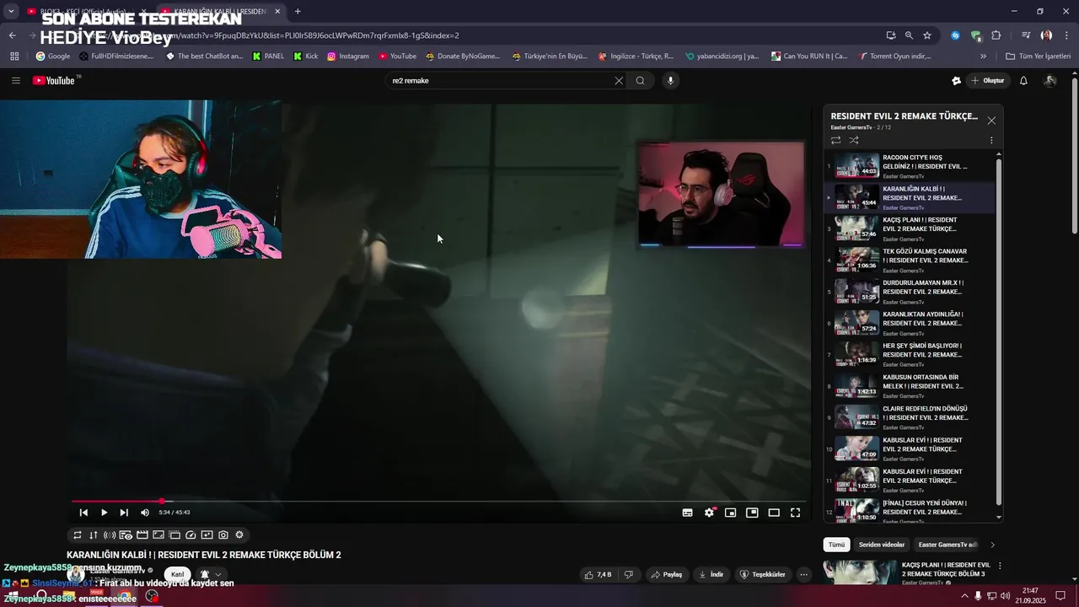Open the extension toolbar settings gear

tap(239, 534)
